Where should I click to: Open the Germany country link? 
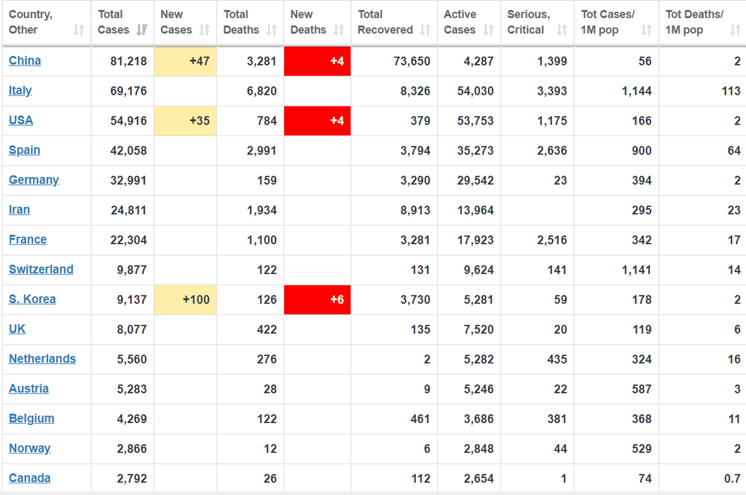34,180
